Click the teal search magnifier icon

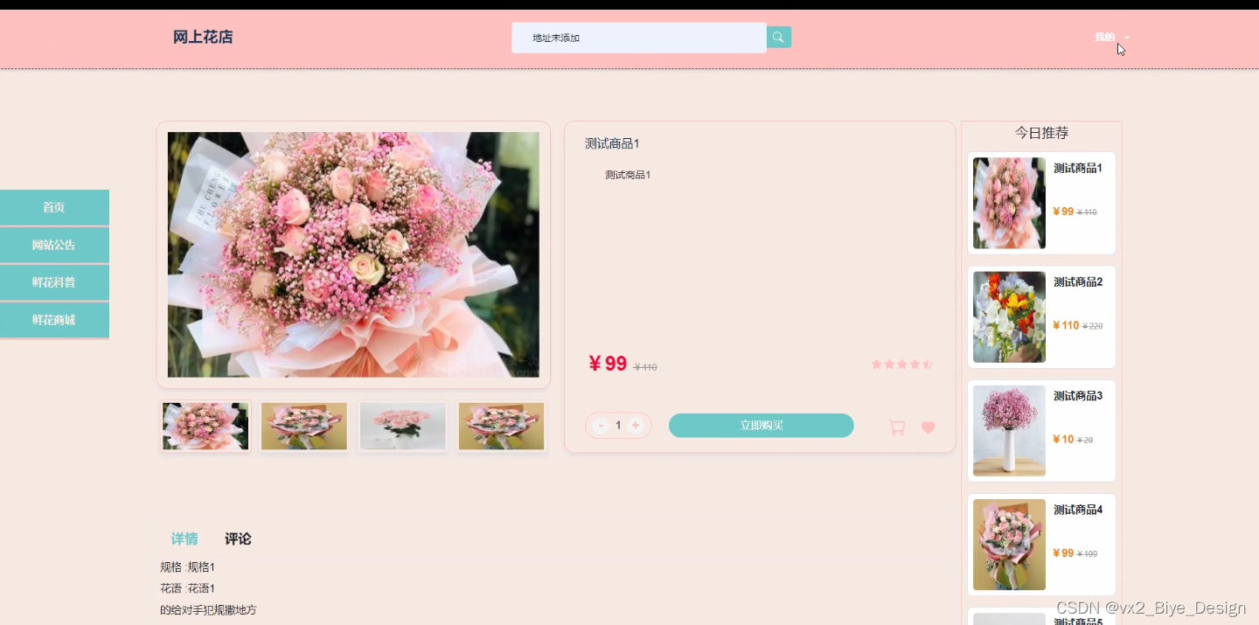coord(778,37)
